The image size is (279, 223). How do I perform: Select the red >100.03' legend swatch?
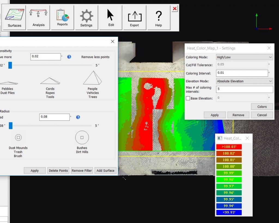(x=229, y=147)
